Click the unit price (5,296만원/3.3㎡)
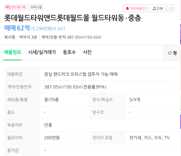This screenshot has width=181, height=156. click(x=48, y=28)
